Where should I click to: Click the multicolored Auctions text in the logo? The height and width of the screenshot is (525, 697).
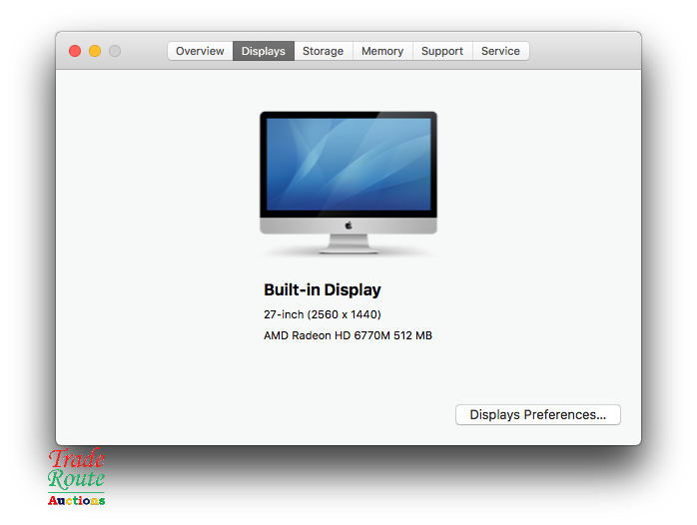click(77, 500)
